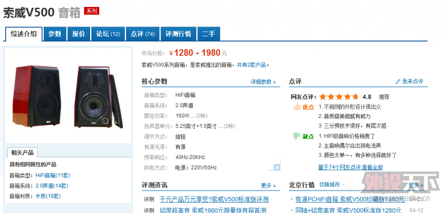Click the 旋钮 value for 调节方式
The width and height of the screenshot is (448, 213).
(x=180, y=137)
